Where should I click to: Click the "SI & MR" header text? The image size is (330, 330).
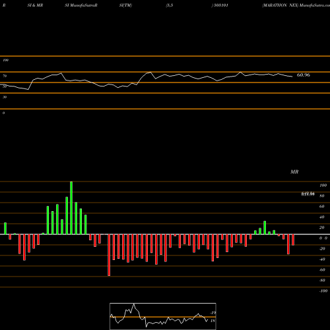(35, 5)
